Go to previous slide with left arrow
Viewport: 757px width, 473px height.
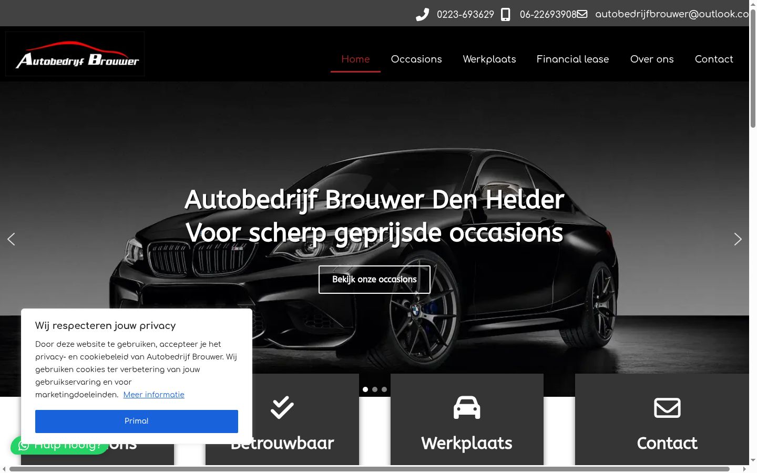pyautogui.click(x=11, y=239)
